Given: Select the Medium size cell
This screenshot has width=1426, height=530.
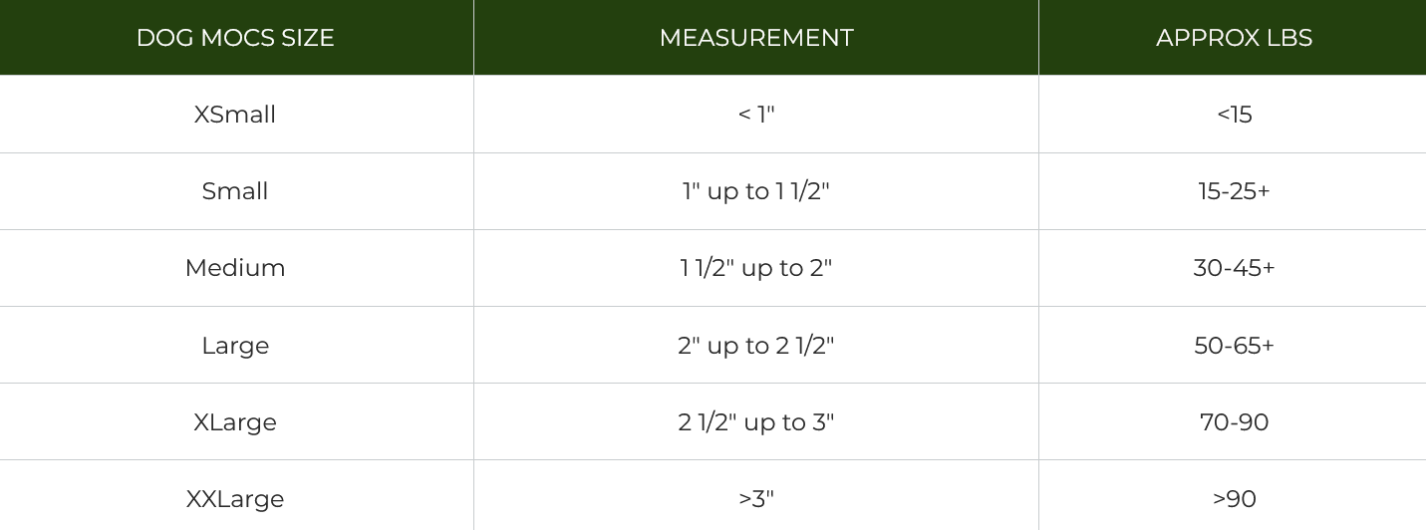Looking at the screenshot, I should 235,268.
